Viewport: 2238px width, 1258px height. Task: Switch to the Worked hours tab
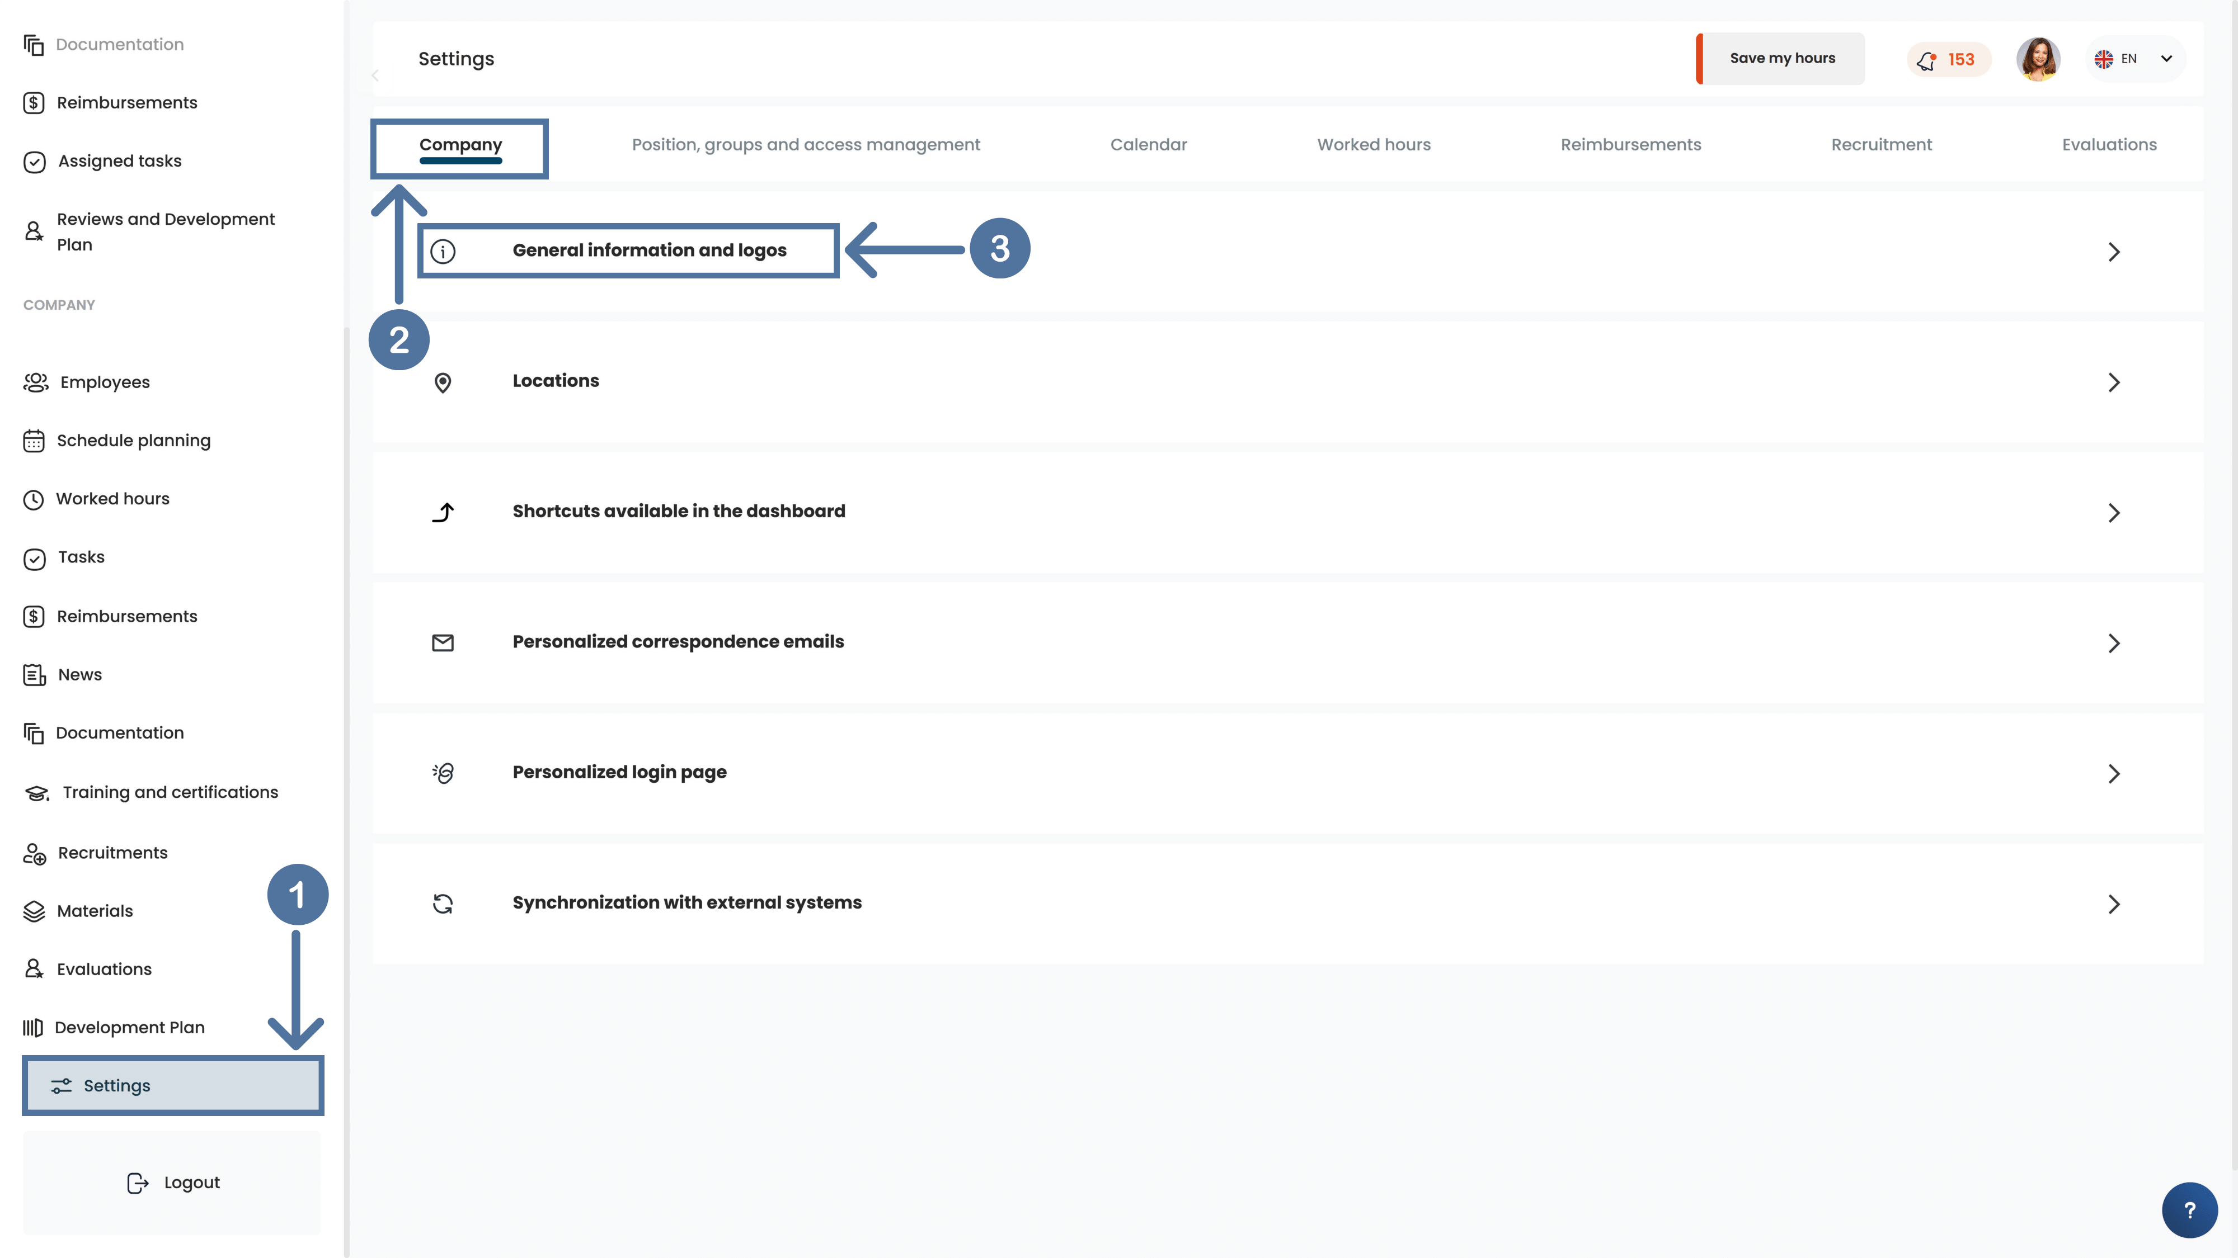[1374, 145]
